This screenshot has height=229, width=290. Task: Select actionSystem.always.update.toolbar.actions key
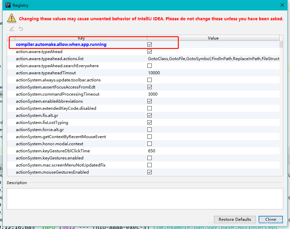point(58,80)
